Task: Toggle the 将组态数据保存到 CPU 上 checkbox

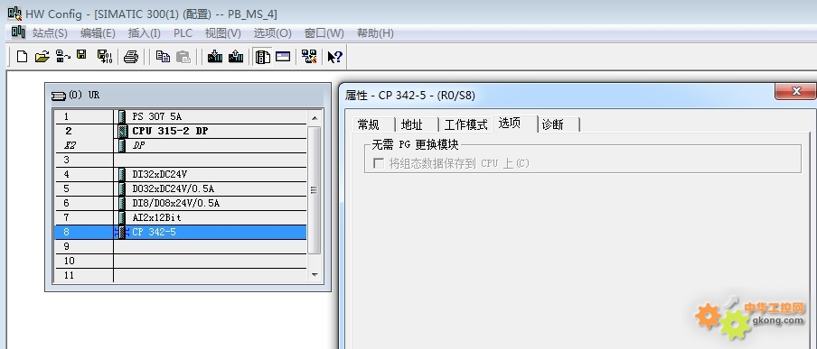Action: click(x=379, y=163)
